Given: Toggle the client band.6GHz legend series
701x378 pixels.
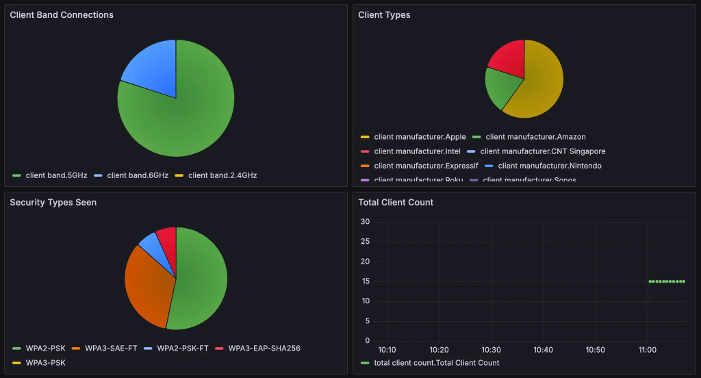Looking at the screenshot, I should pos(138,176).
